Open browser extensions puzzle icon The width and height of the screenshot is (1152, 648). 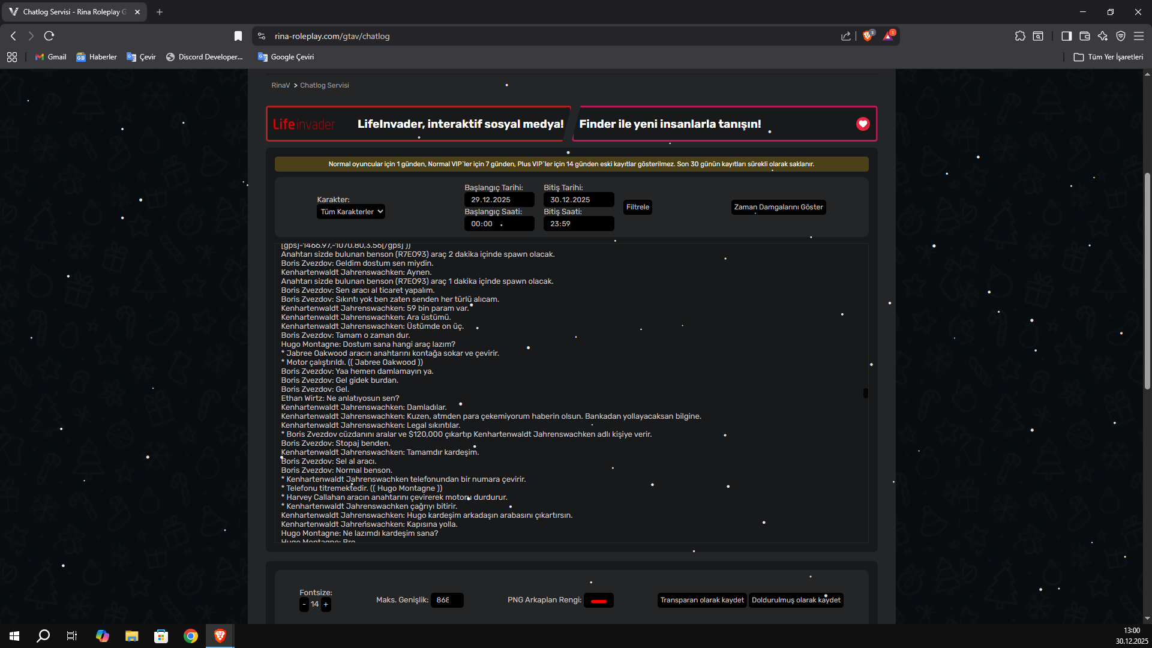1020,36
